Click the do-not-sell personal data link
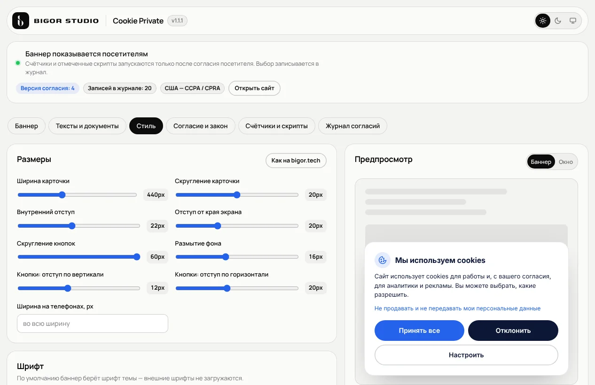 click(x=457, y=308)
